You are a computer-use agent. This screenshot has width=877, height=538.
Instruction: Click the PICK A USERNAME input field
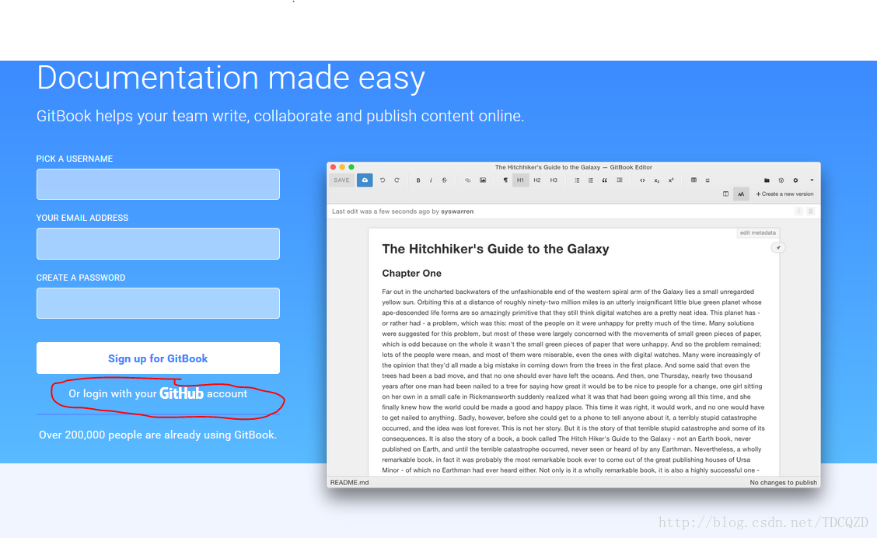158,184
